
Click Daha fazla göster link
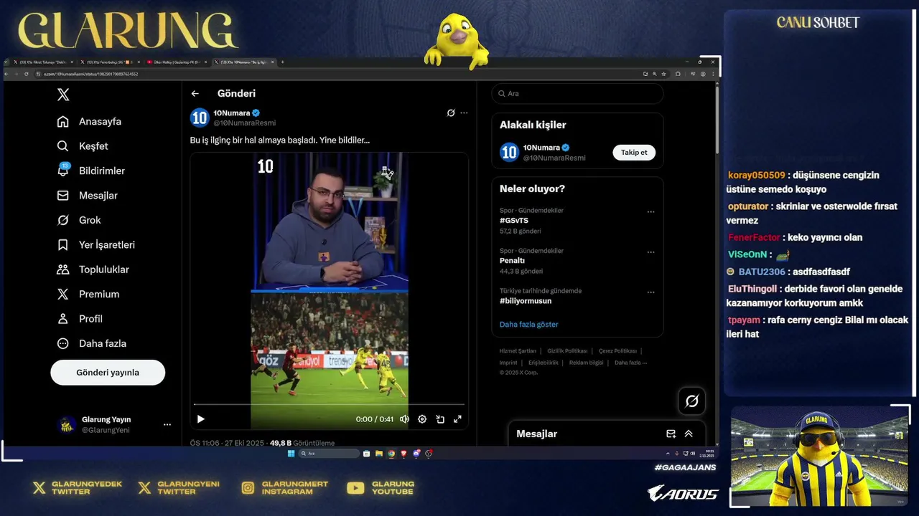click(x=528, y=325)
